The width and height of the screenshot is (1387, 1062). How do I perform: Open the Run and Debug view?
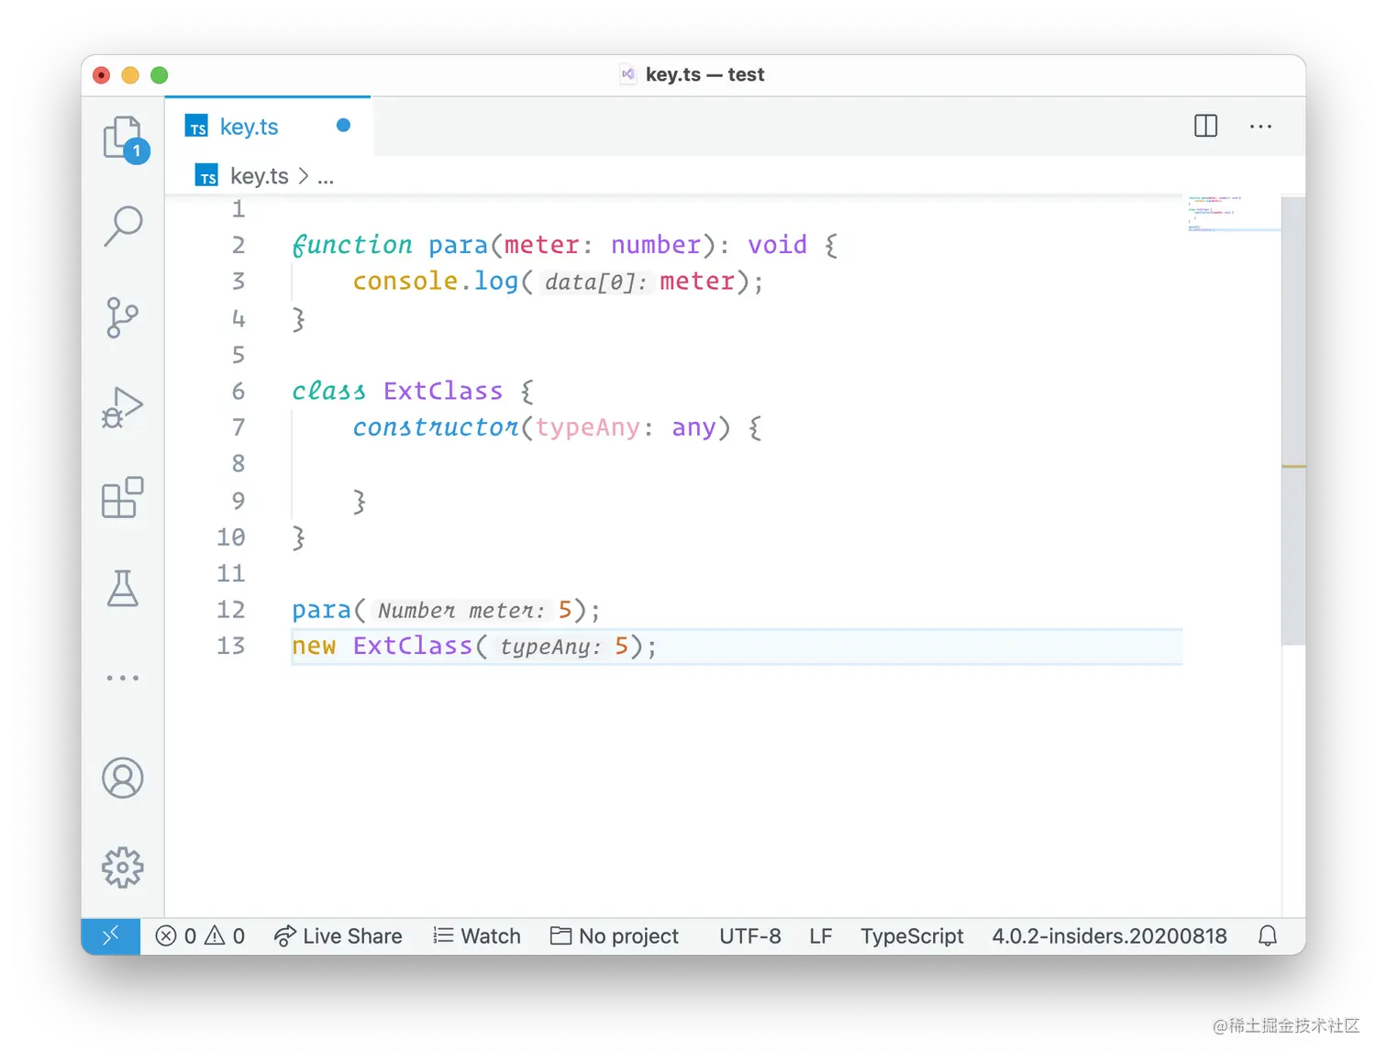122,408
